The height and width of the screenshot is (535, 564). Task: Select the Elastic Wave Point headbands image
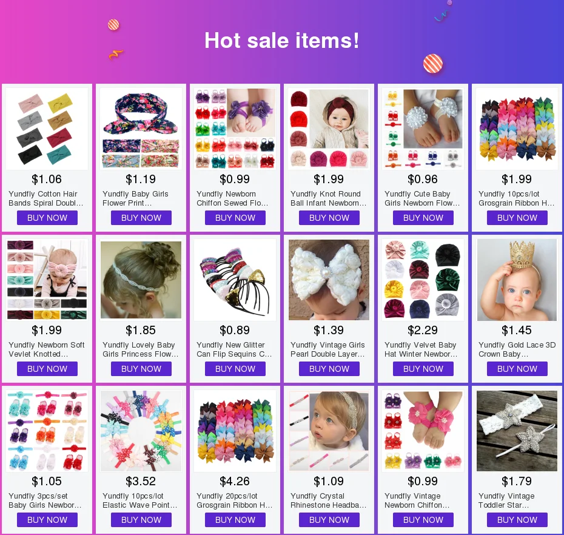point(141,431)
